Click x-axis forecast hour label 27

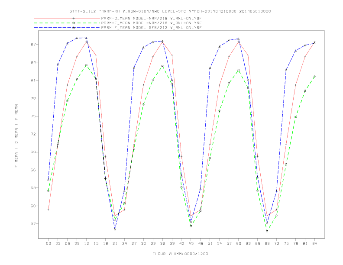coord(134,243)
